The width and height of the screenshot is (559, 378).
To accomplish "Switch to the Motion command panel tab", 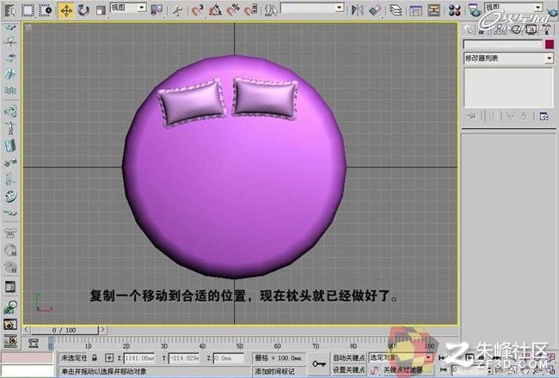I will (x=515, y=30).
